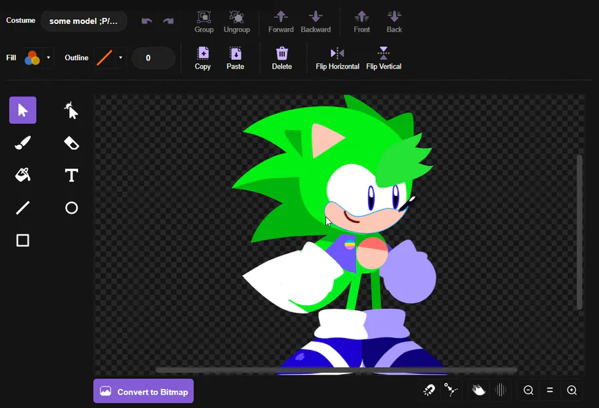Click the canvas horizontal scrollbar
This screenshot has width=599, height=408.
pyautogui.click(x=336, y=370)
